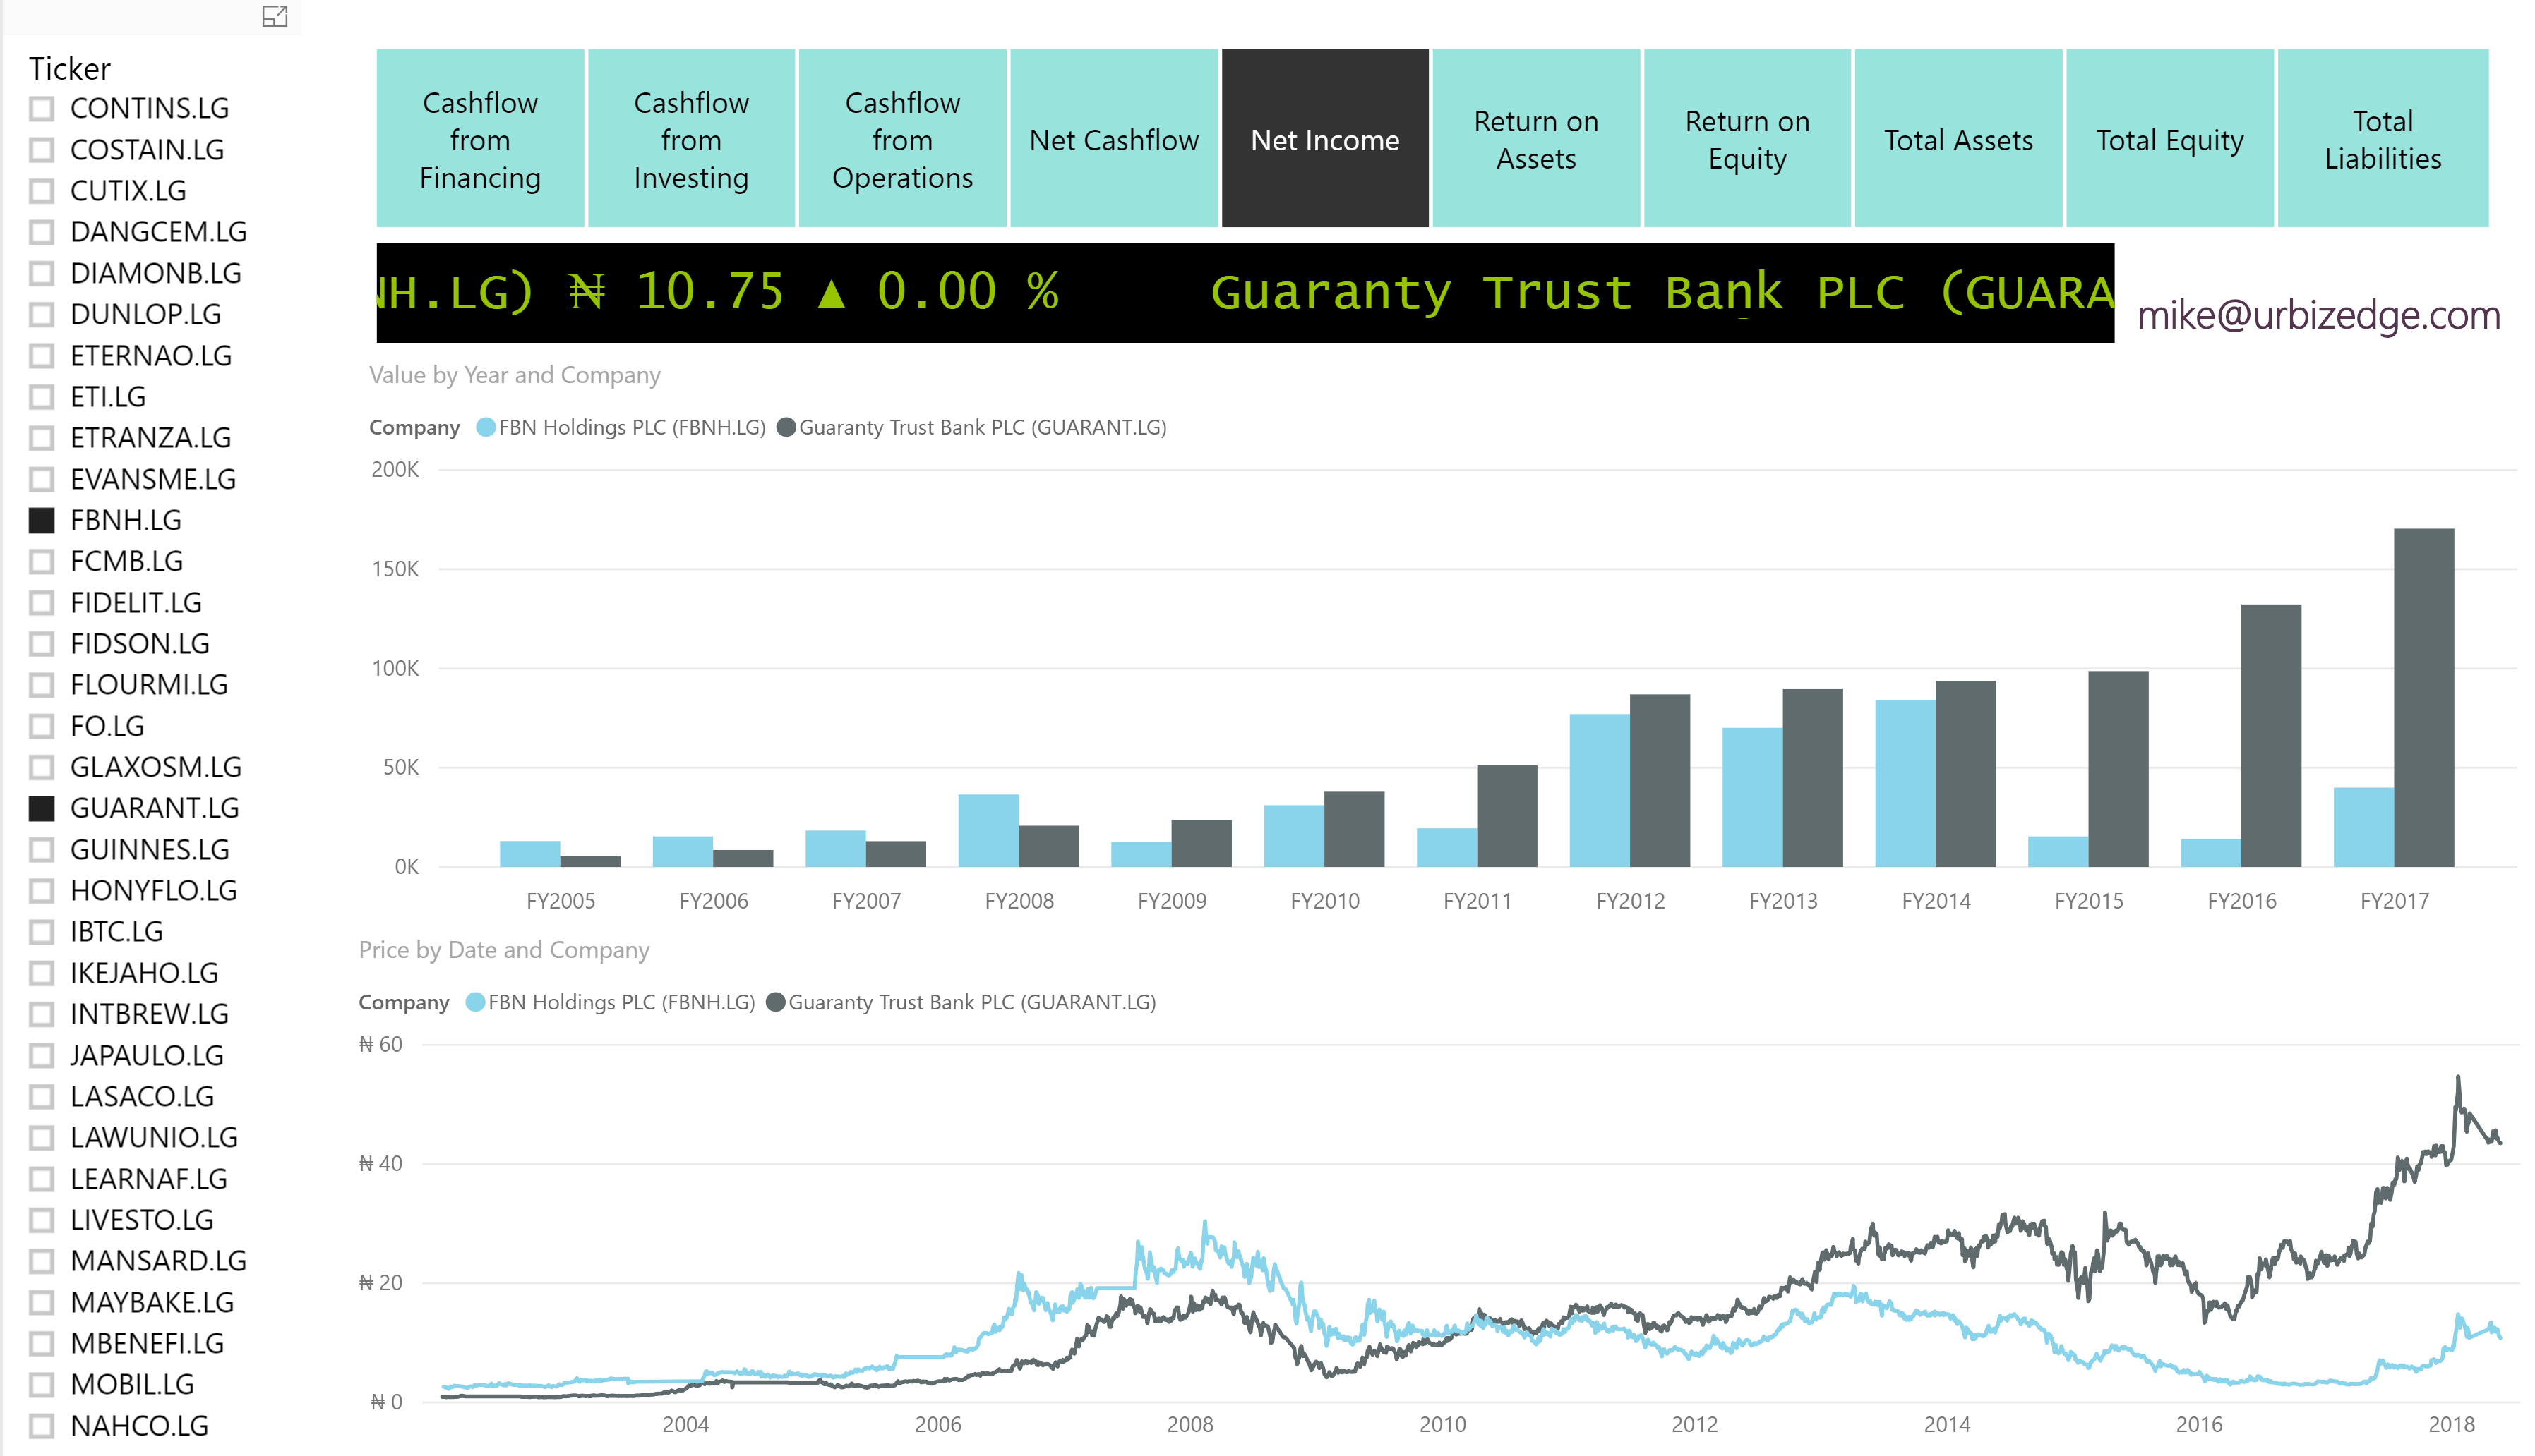Viewport: 2535px width, 1456px height.
Task: Click the focus mode icon above Ticker
Action: tap(274, 16)
